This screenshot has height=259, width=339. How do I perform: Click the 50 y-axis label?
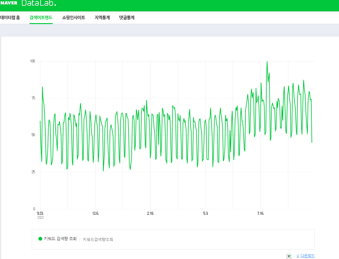33,135
